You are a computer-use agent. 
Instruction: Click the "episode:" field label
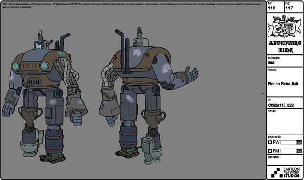pos(274,58)
